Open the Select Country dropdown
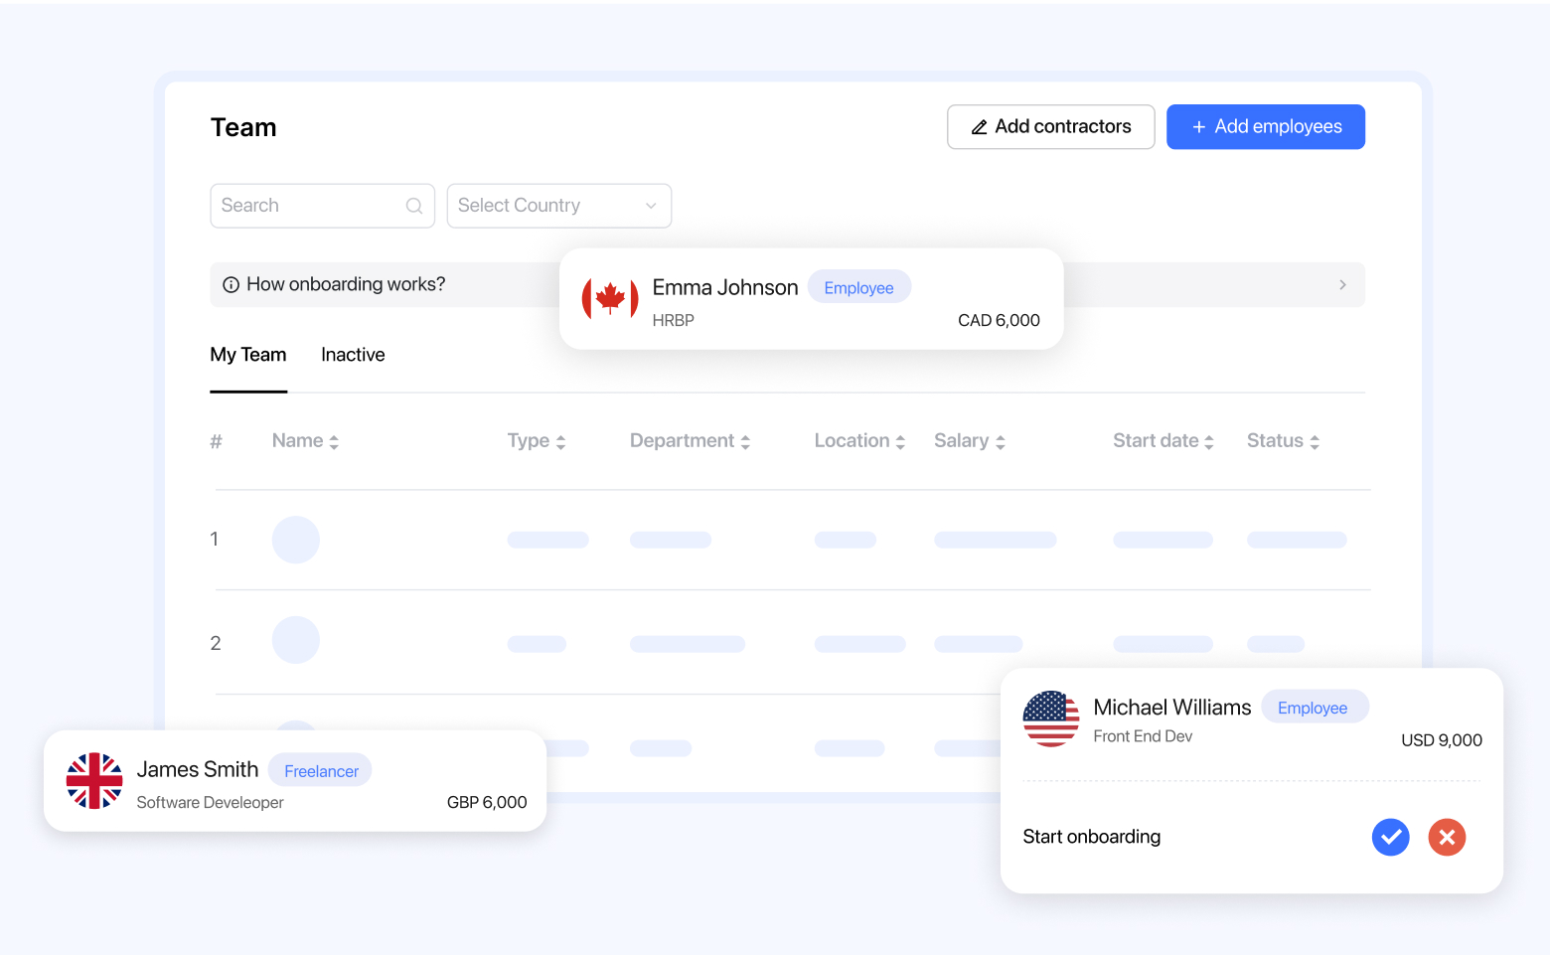The width and height of the screenshot is (1550, 955). [x=558, y=206]
